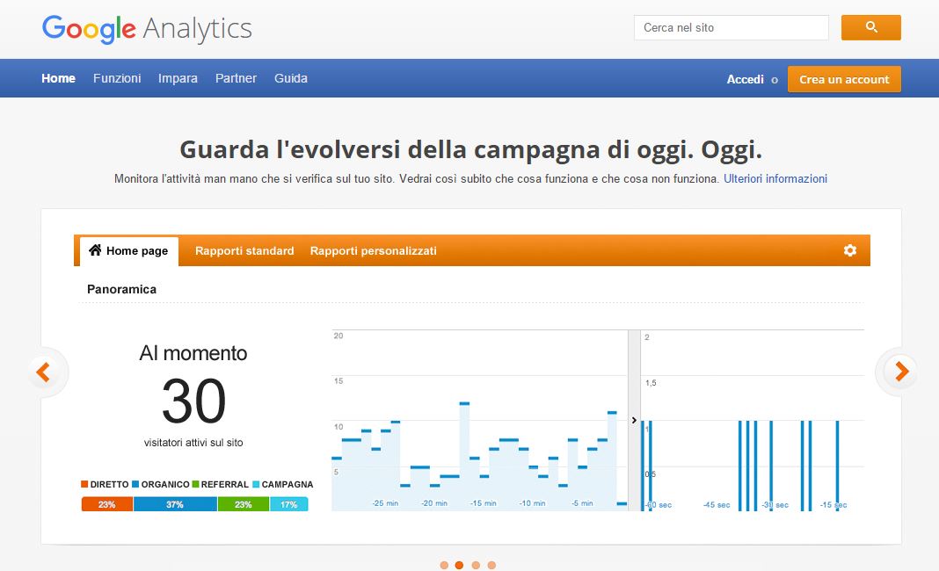Click the -5 min chart axis label
The width and height of the screenshot is (939, 571).
click(582, 503)
